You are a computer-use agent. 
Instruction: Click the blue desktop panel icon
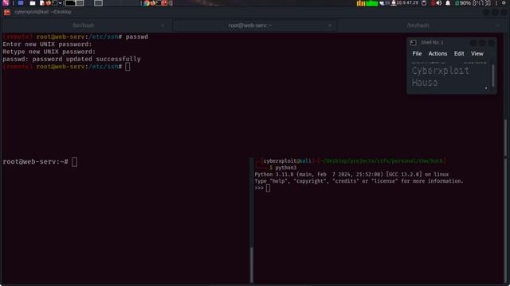coord(21,3)
